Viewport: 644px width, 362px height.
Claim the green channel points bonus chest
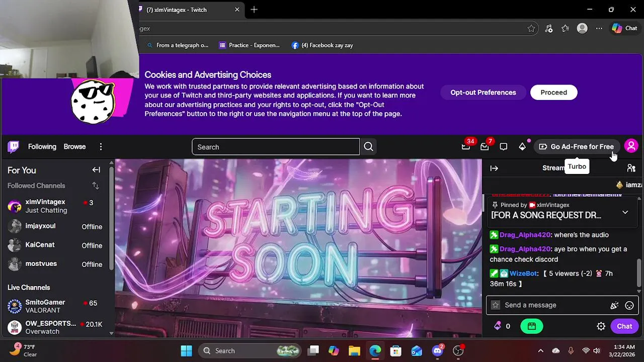tap(532, 326)
